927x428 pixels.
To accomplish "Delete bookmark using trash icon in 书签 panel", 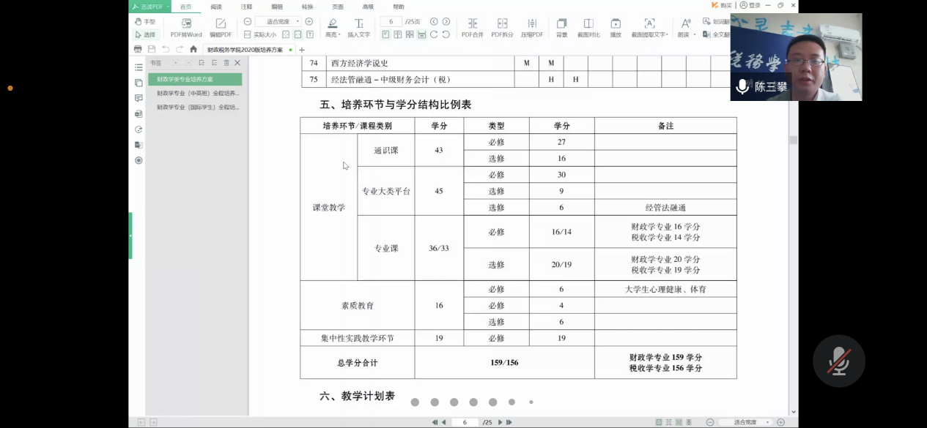I will pos(226,63).
